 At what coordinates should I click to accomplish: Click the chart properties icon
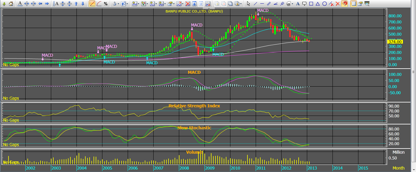pos(360,4)
